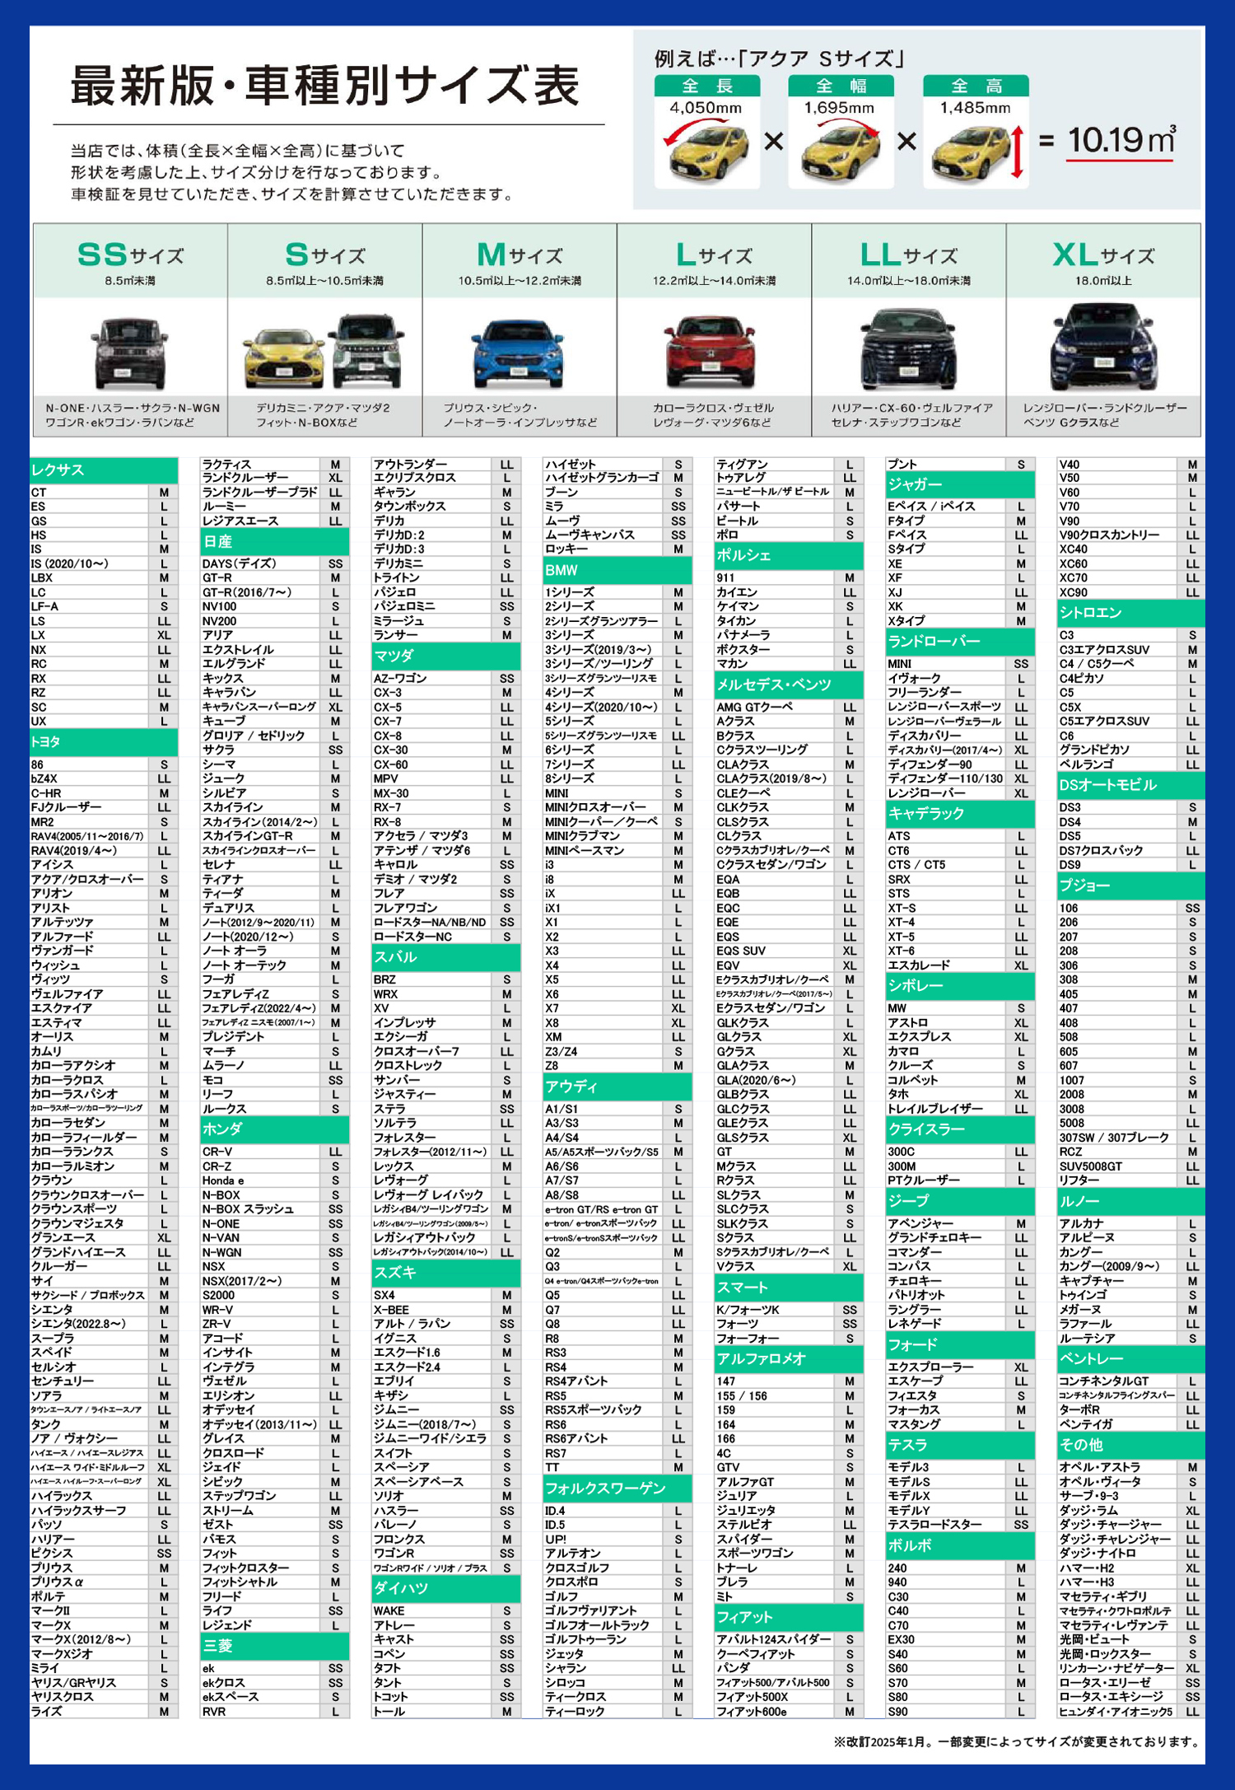
Task: Select the "日産" brand header
Action: pyautogui.click(x=275, y=542)
